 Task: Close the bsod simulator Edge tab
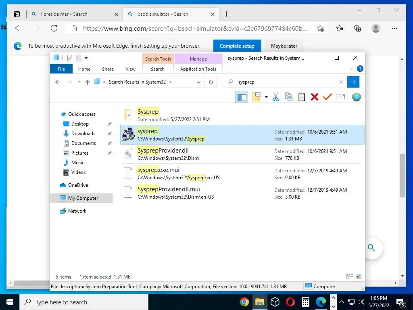213,14
